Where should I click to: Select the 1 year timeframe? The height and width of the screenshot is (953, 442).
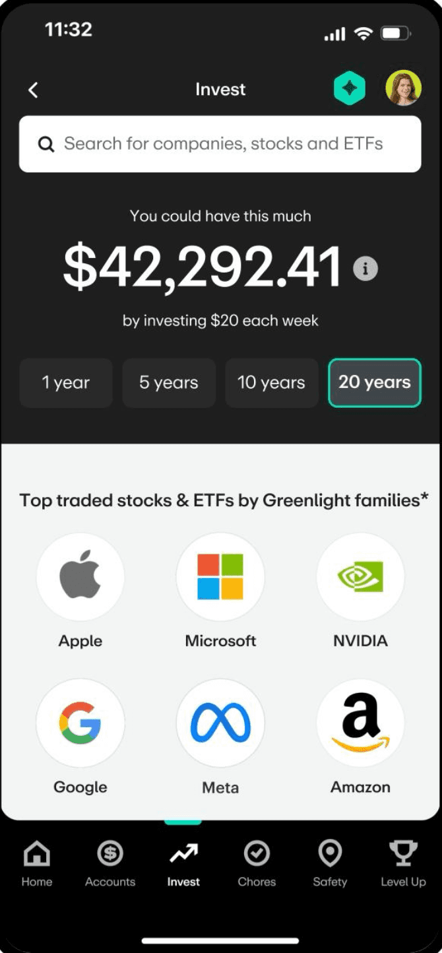[x=66, y=383]
